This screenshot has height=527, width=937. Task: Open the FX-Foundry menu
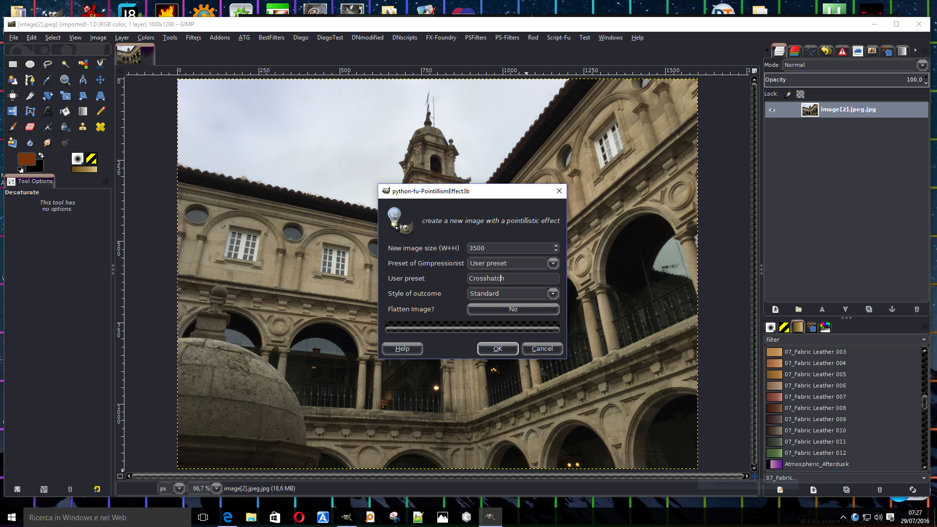coord(441,38)
